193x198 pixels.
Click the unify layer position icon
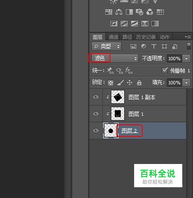[x=110, y=71]
